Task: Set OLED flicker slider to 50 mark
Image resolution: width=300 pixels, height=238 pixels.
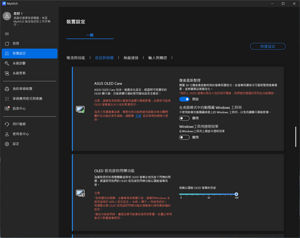Action: point(209,194)
